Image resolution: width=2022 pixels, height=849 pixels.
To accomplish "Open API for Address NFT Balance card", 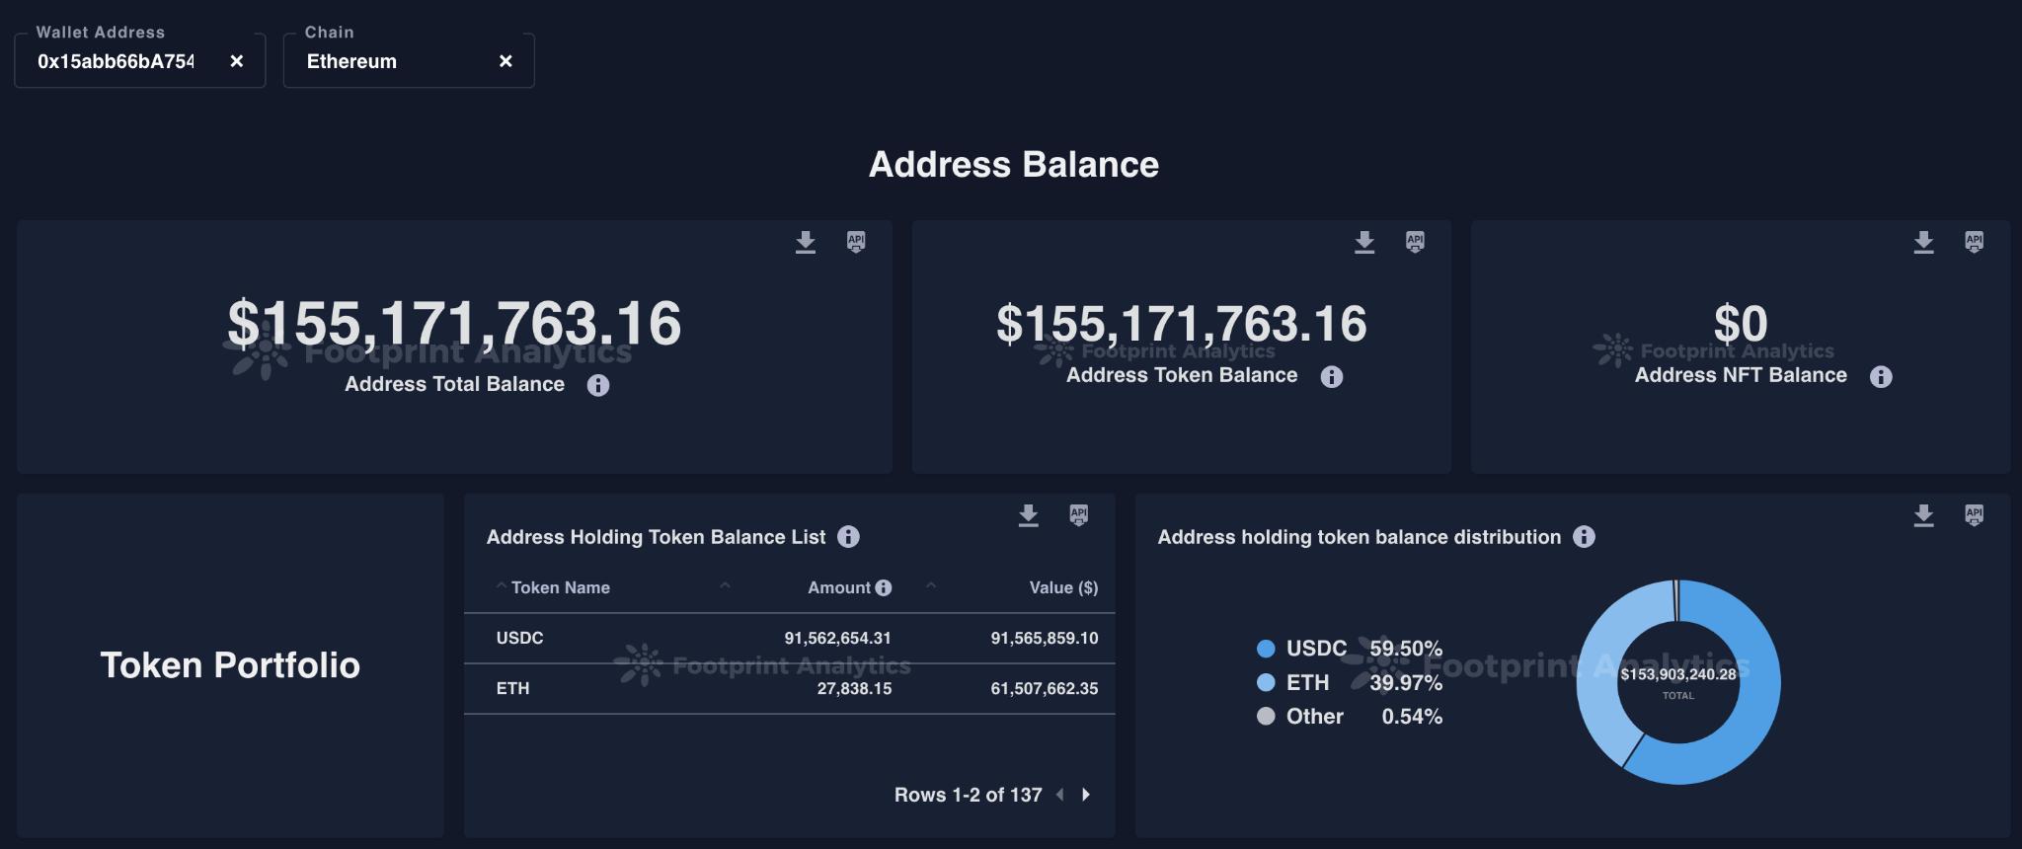I will point(1974,242).
